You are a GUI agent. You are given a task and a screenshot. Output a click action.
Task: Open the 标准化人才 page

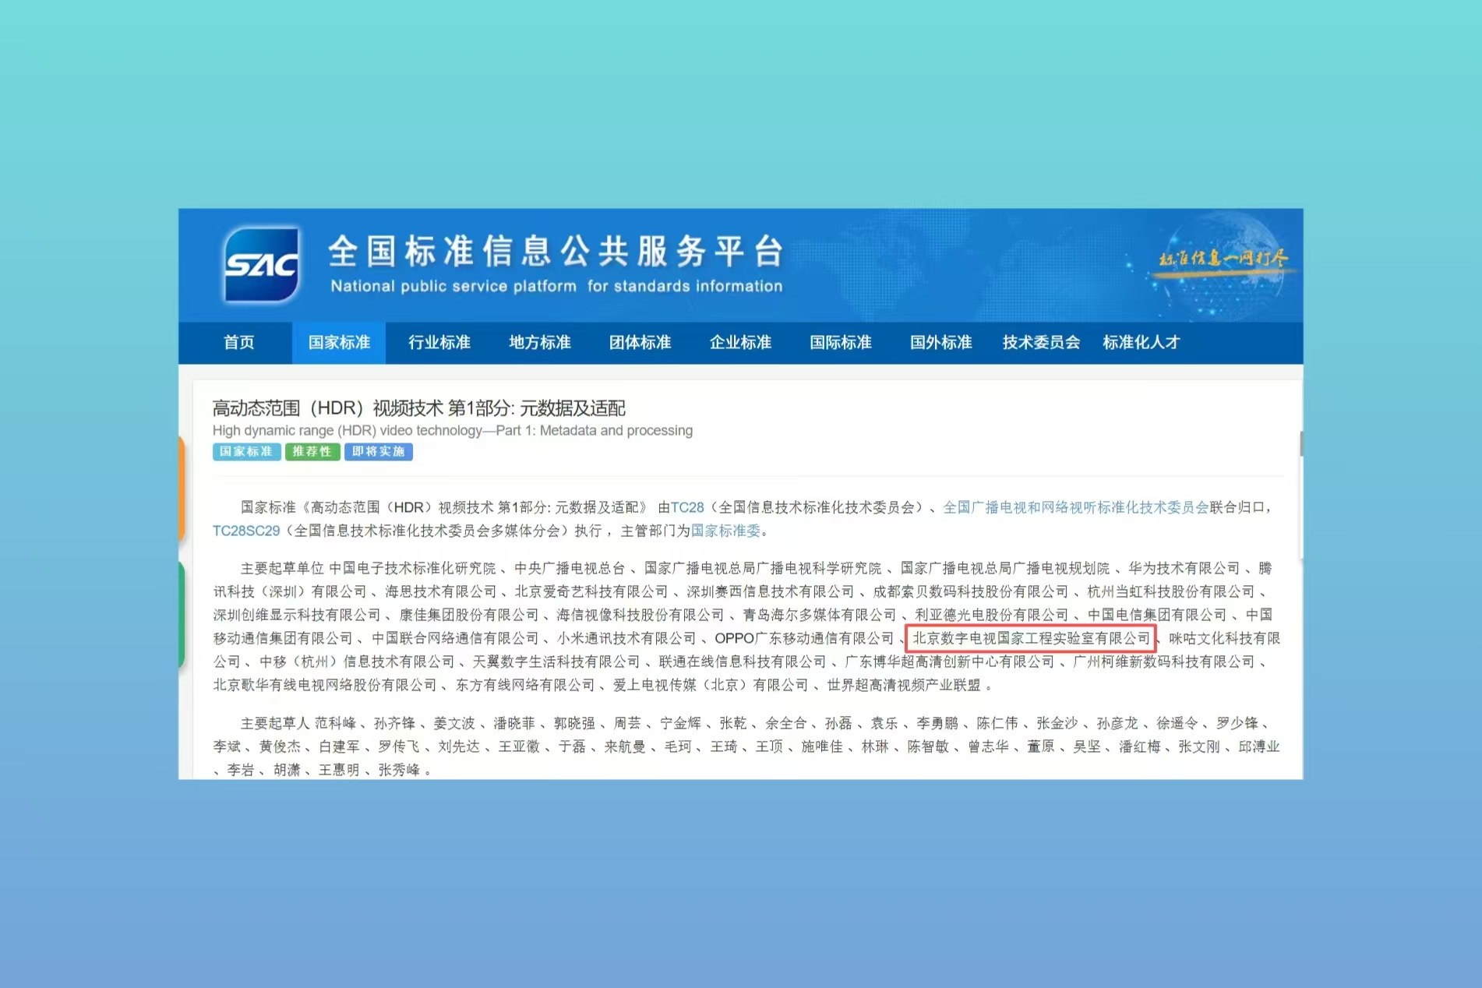(x=1141, y=343)
